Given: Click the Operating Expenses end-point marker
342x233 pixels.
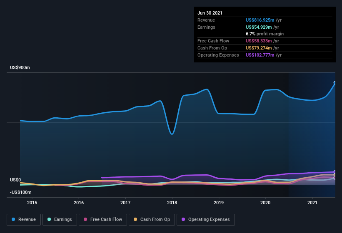Looking at the screenshot, I should tap(335, 172).
